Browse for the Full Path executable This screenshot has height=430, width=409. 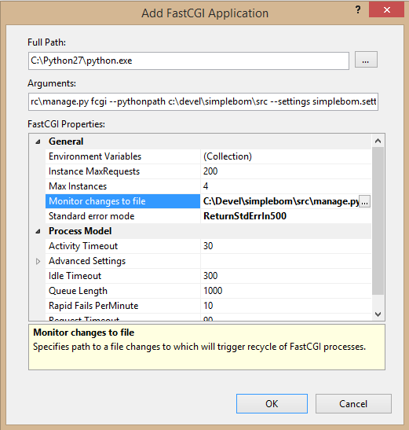point(366,60)
